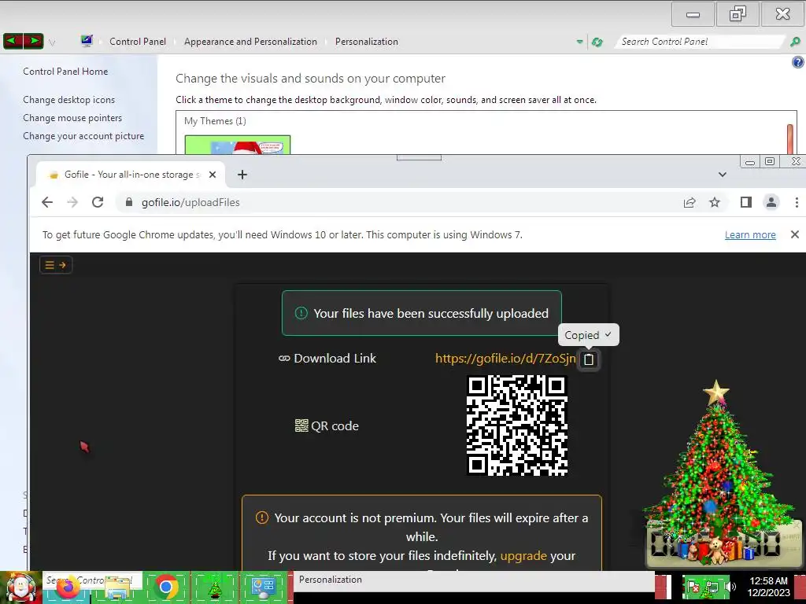Screen dimensions: 806x604
Task: Open Chrome from the taskbar
Action: [x=165, y=587]
